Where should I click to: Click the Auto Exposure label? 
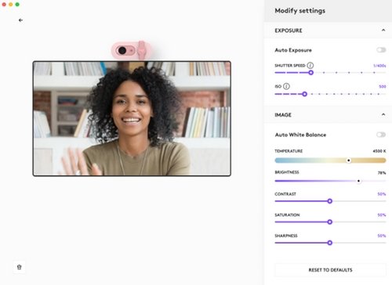[x=293, y=50]
